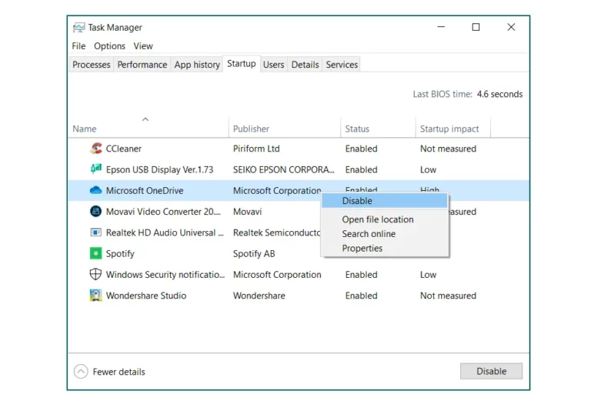591x411 pixels.
Task: Click the green Spotify icon
Action: pyautogui.click(x=95, y=253)
